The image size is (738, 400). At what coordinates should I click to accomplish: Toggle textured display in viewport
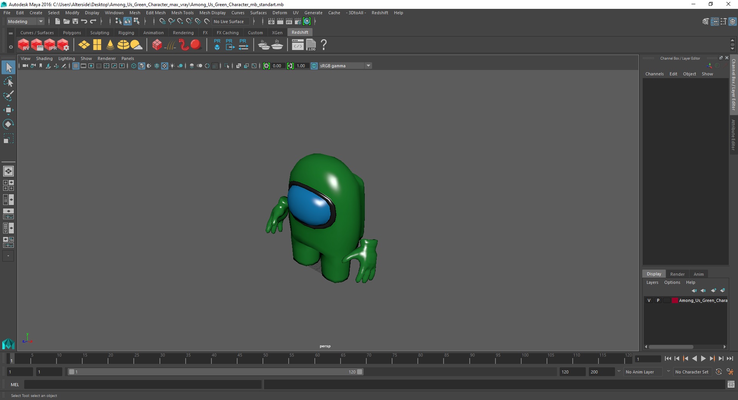pos(165,66)
